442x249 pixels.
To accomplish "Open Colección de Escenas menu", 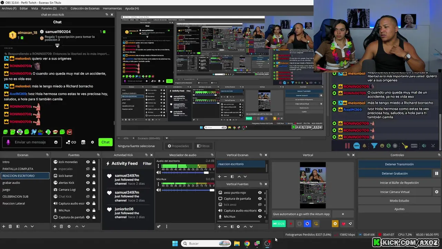I will [x=85, y=8].
